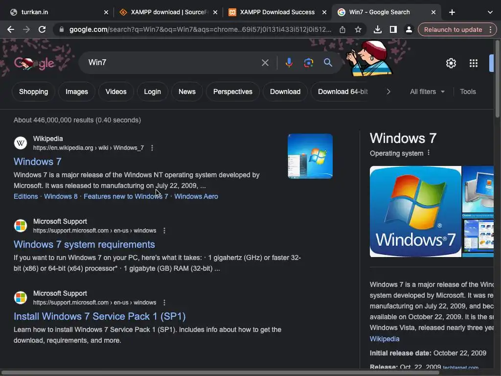Image resolution: width=501 pixels, height=376 pixels.
Task: Open the All filters dropdown
Action: [427, 92]
